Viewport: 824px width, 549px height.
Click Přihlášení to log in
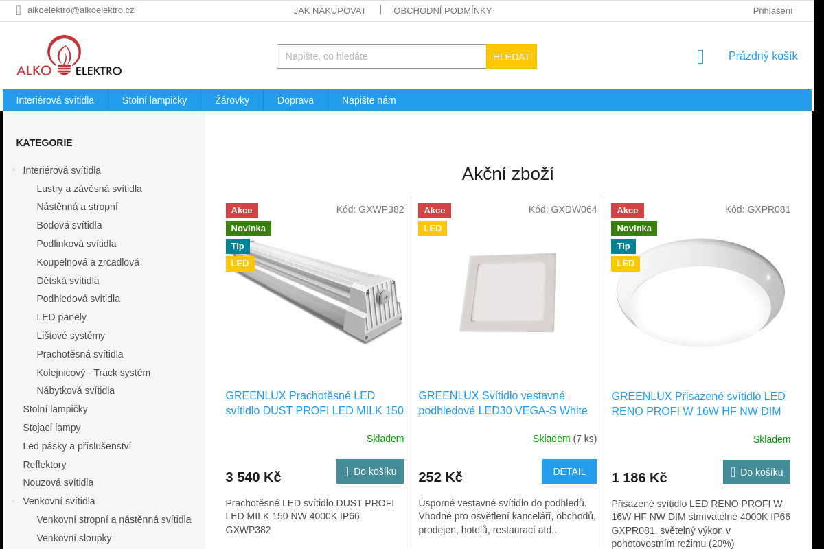coord(772,10)
